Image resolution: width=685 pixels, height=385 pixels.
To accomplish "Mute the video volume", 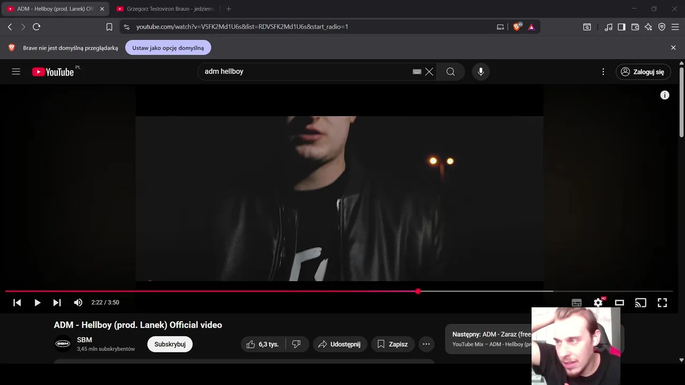I will (x=78, y=303).
